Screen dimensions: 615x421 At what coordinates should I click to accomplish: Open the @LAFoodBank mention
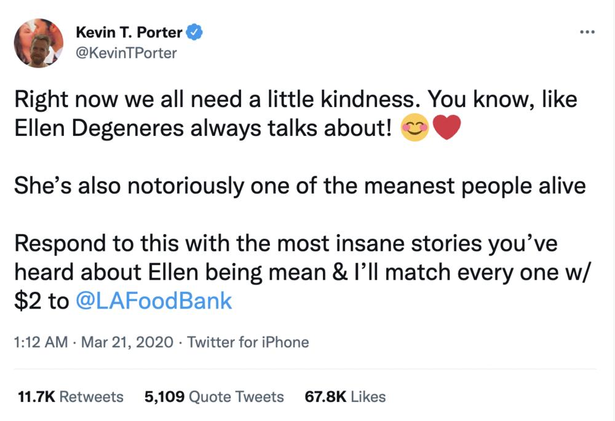coord(153,302)
